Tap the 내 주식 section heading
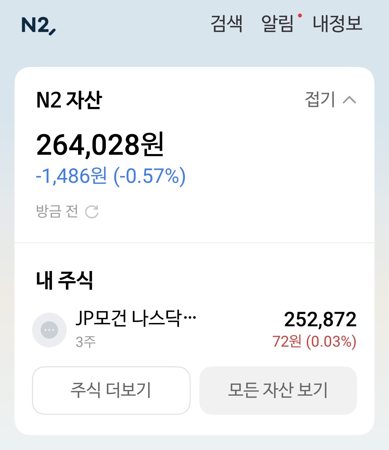The image size is (389, 450). pos(65,280)
